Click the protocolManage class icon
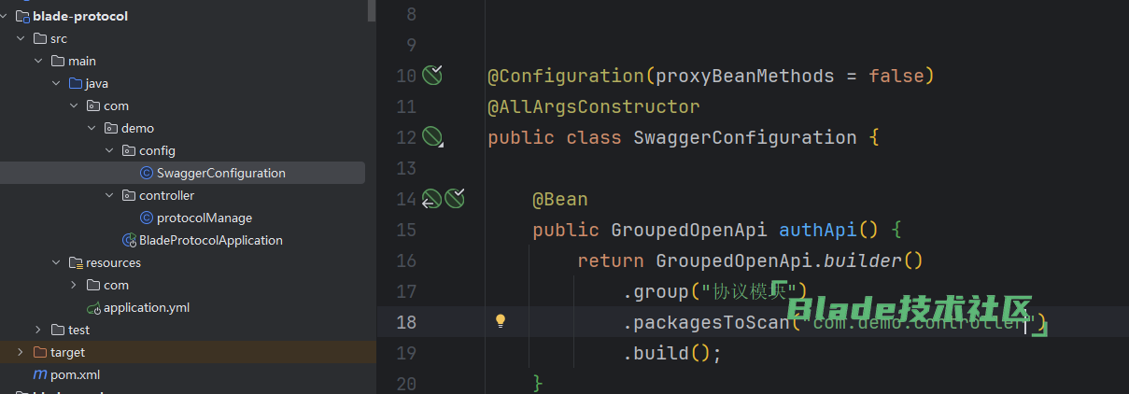 (146, 218)
